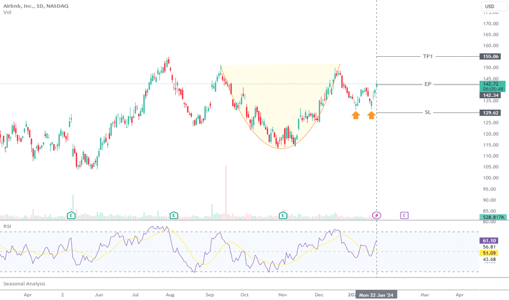Click the Vol indicator label
Image resolution: width=509 pixels, height=300 pixels.
coord(7,13)
